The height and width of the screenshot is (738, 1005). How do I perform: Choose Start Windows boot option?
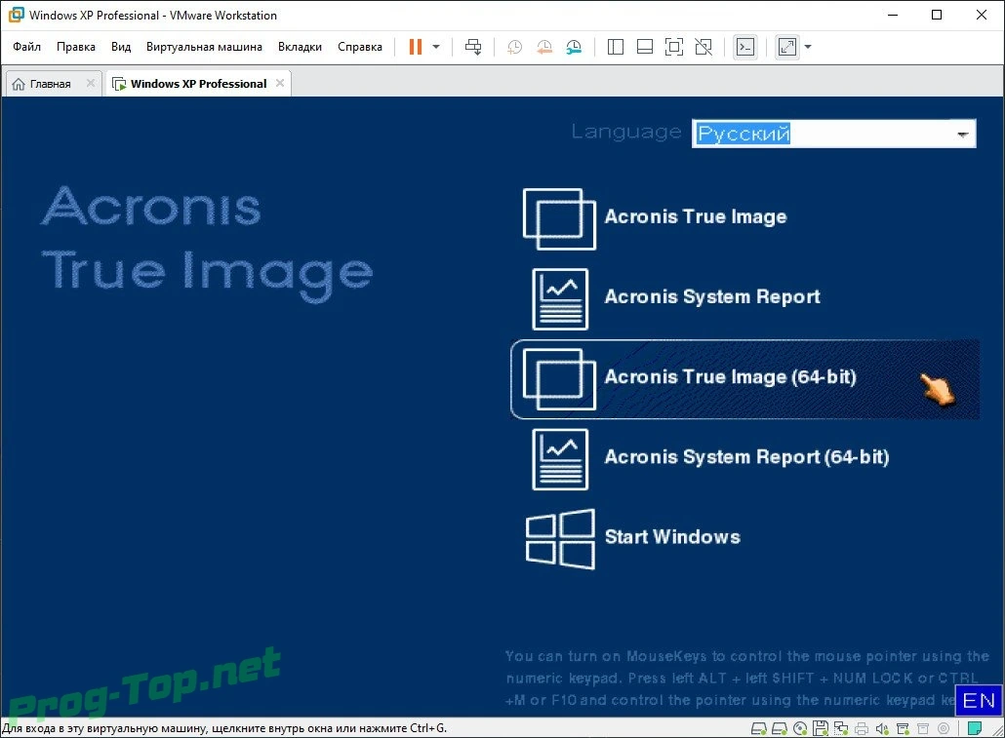632,538
